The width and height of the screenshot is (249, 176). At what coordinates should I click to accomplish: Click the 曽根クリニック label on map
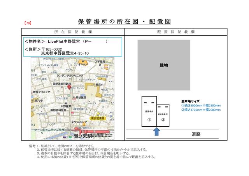click(41, 92)
